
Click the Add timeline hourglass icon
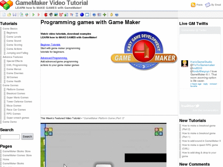click(77, 15)
